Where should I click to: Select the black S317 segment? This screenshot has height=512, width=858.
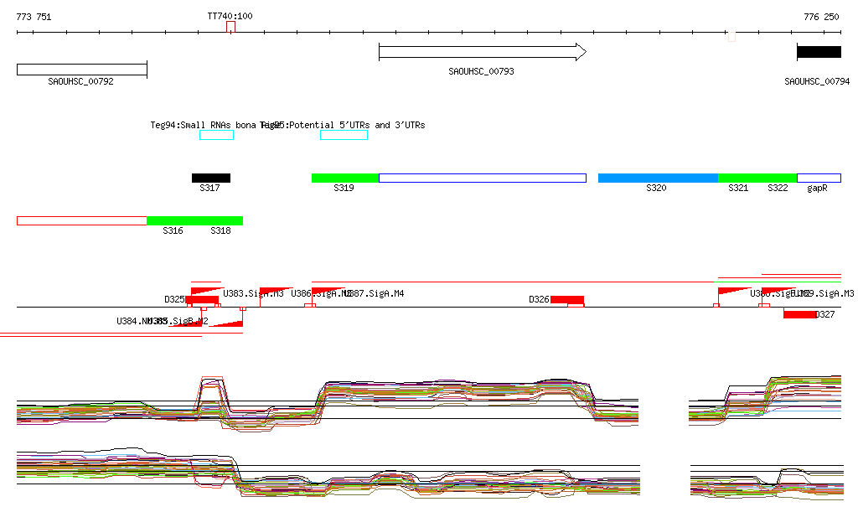coord(211,178)
